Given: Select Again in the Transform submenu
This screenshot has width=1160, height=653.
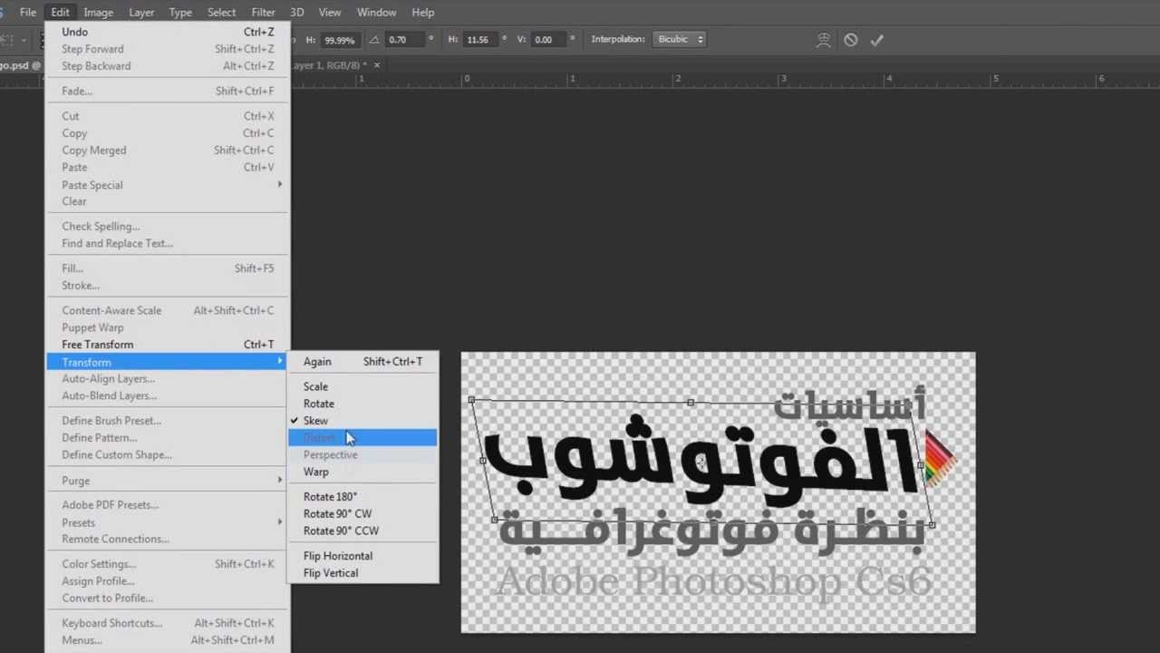Looking at the screenshot, I should pos(362,362).
